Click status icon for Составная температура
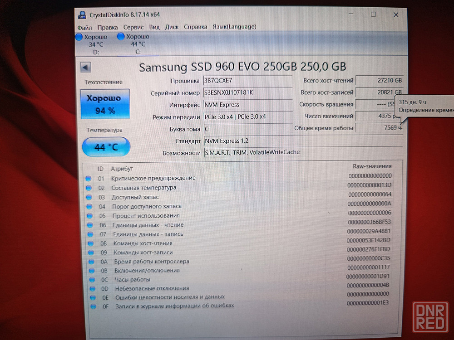This screenshot has height=340, width=454. pos(89,188)
